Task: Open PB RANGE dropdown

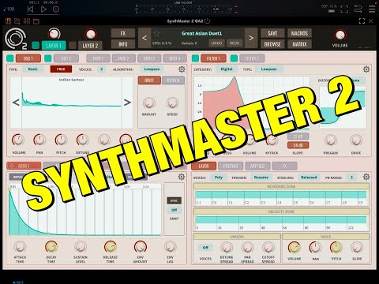Action: [351, 177]
